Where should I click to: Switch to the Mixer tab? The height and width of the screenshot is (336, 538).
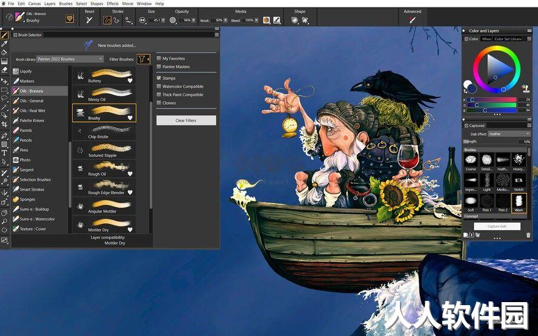pyautogui.click(x=487, y=39)
